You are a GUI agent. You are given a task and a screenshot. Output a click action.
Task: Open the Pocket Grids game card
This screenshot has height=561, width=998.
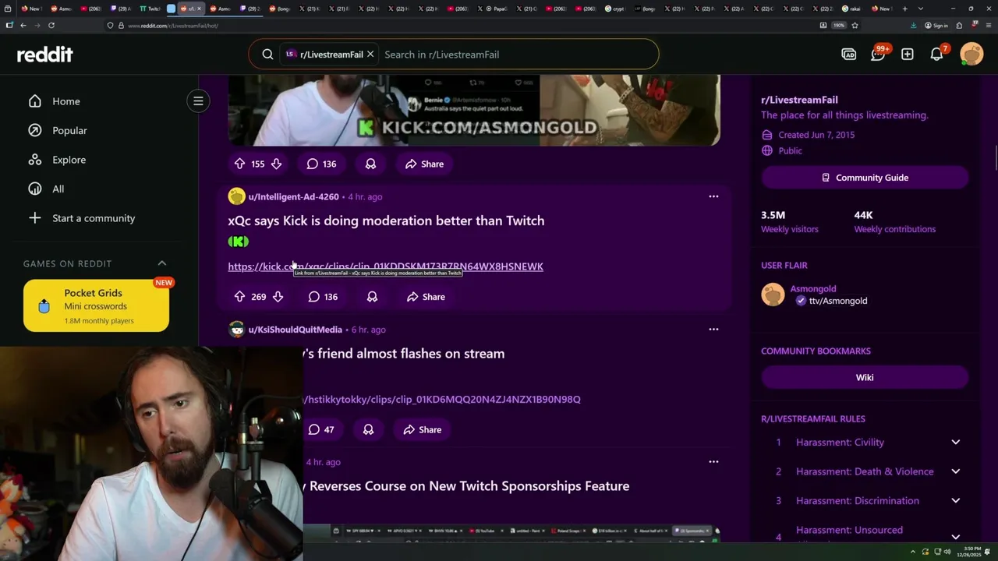[x=96, y=305]
